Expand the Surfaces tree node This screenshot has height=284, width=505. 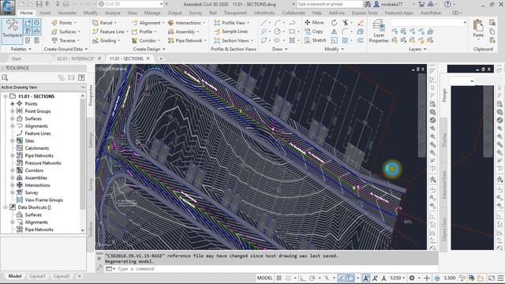click(13, 118)
